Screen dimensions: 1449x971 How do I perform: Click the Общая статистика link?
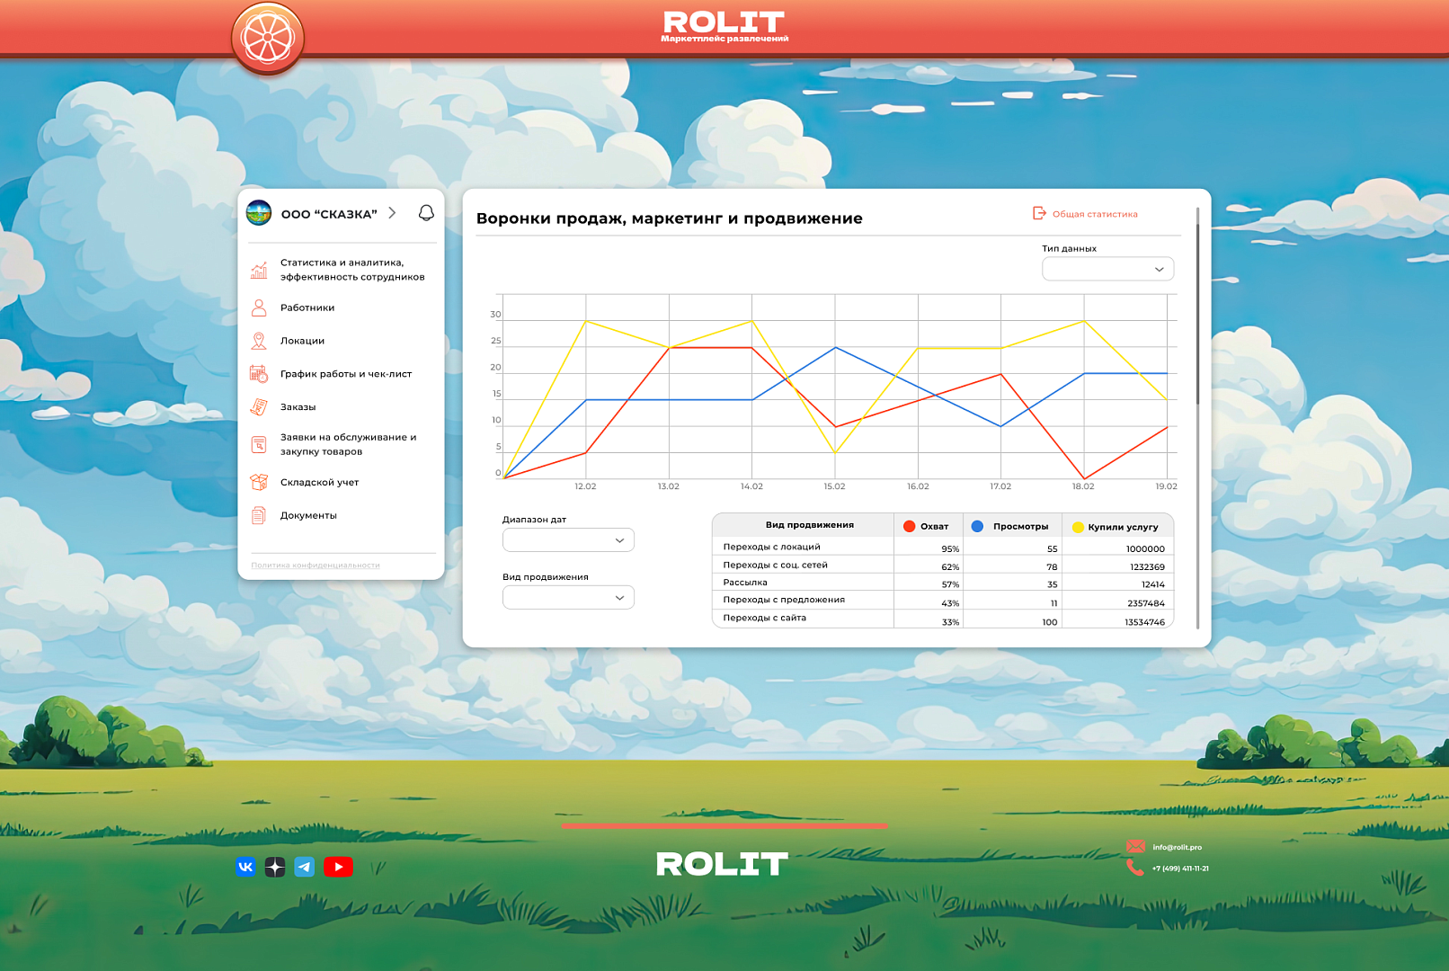click(x=1094, y=214)
